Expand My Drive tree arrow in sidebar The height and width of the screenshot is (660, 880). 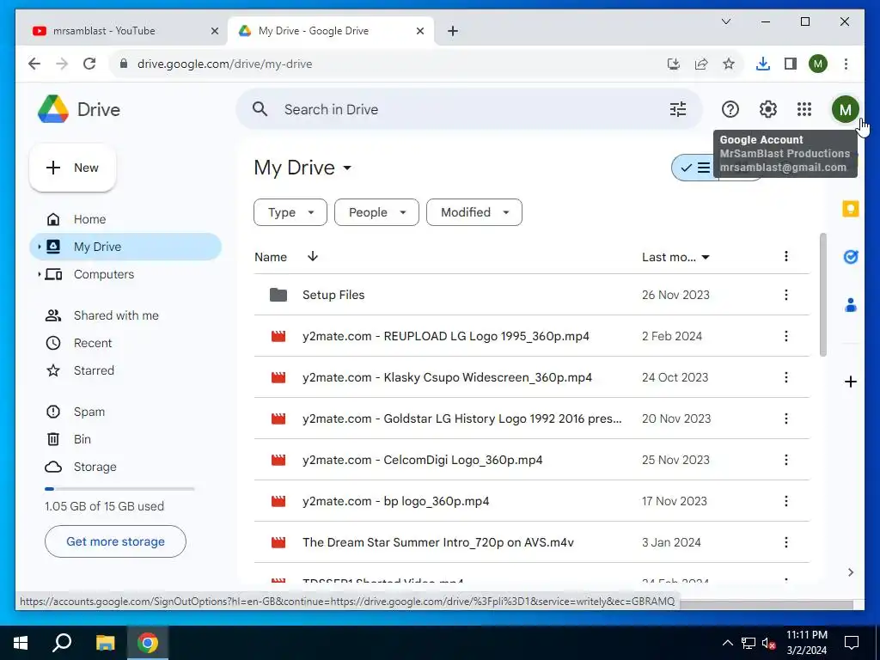click(x=40, y=247)
